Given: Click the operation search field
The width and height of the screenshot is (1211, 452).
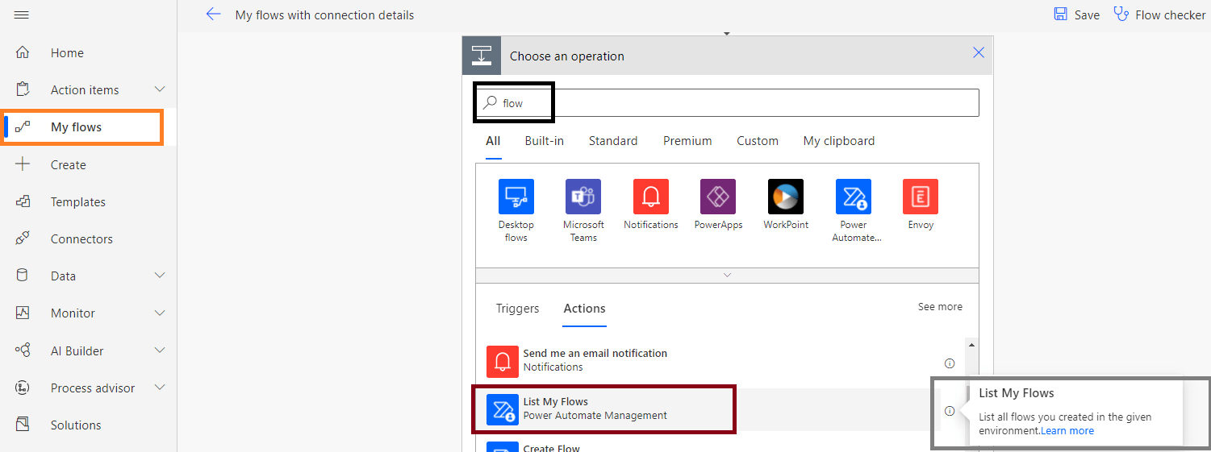Looking at the screenshot, I should [727, 103].
